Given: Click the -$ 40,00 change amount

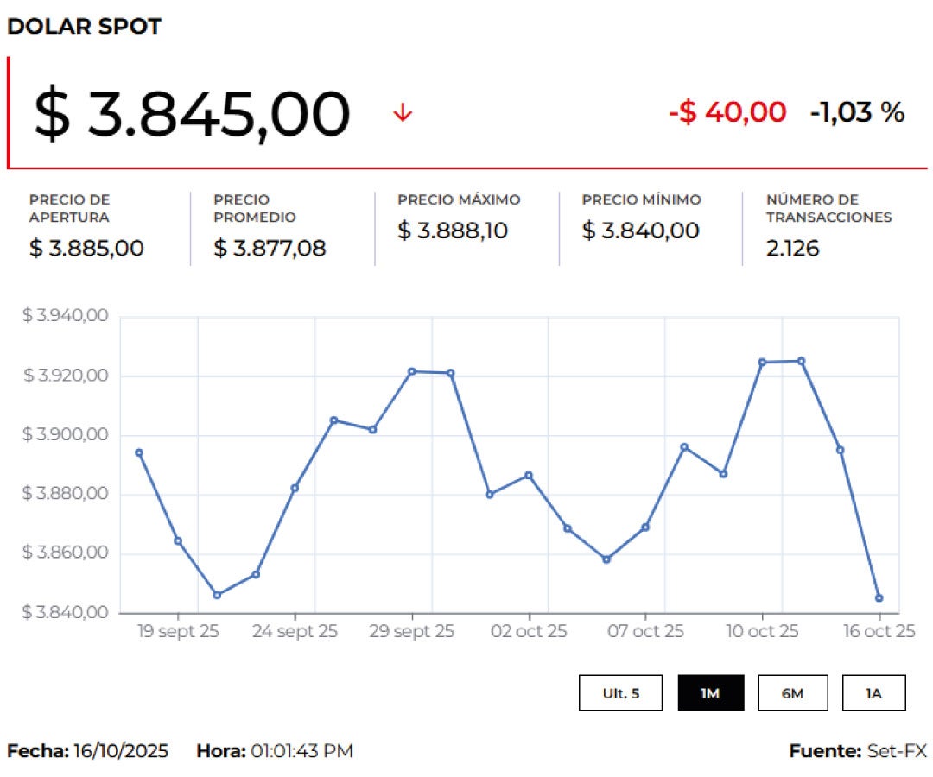Looking at the screenshot, I should click(x=727, y=112).
